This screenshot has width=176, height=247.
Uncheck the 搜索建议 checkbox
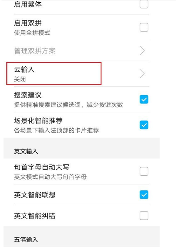144,99
